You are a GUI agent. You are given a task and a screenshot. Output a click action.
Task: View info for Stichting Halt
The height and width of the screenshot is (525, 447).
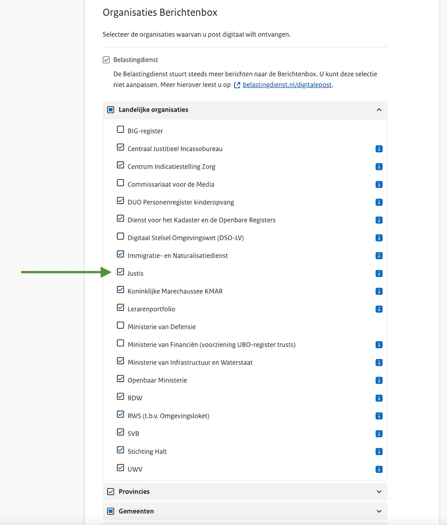pos(379,451)
